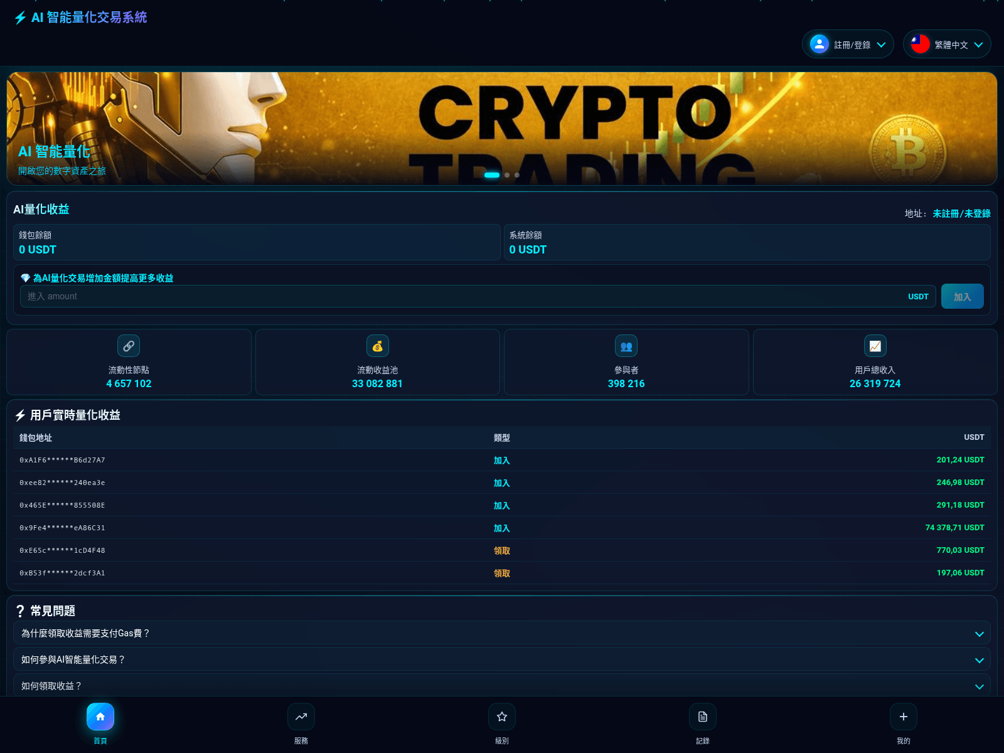Click the 領取 type in 0xB53f row
This screenshot has width=1004, height=753.
[x=502, y=573]
